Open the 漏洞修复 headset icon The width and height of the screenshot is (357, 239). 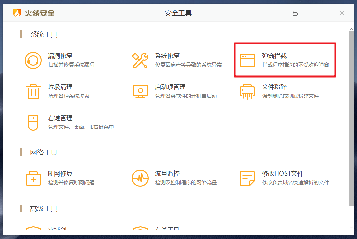[33, 60]
